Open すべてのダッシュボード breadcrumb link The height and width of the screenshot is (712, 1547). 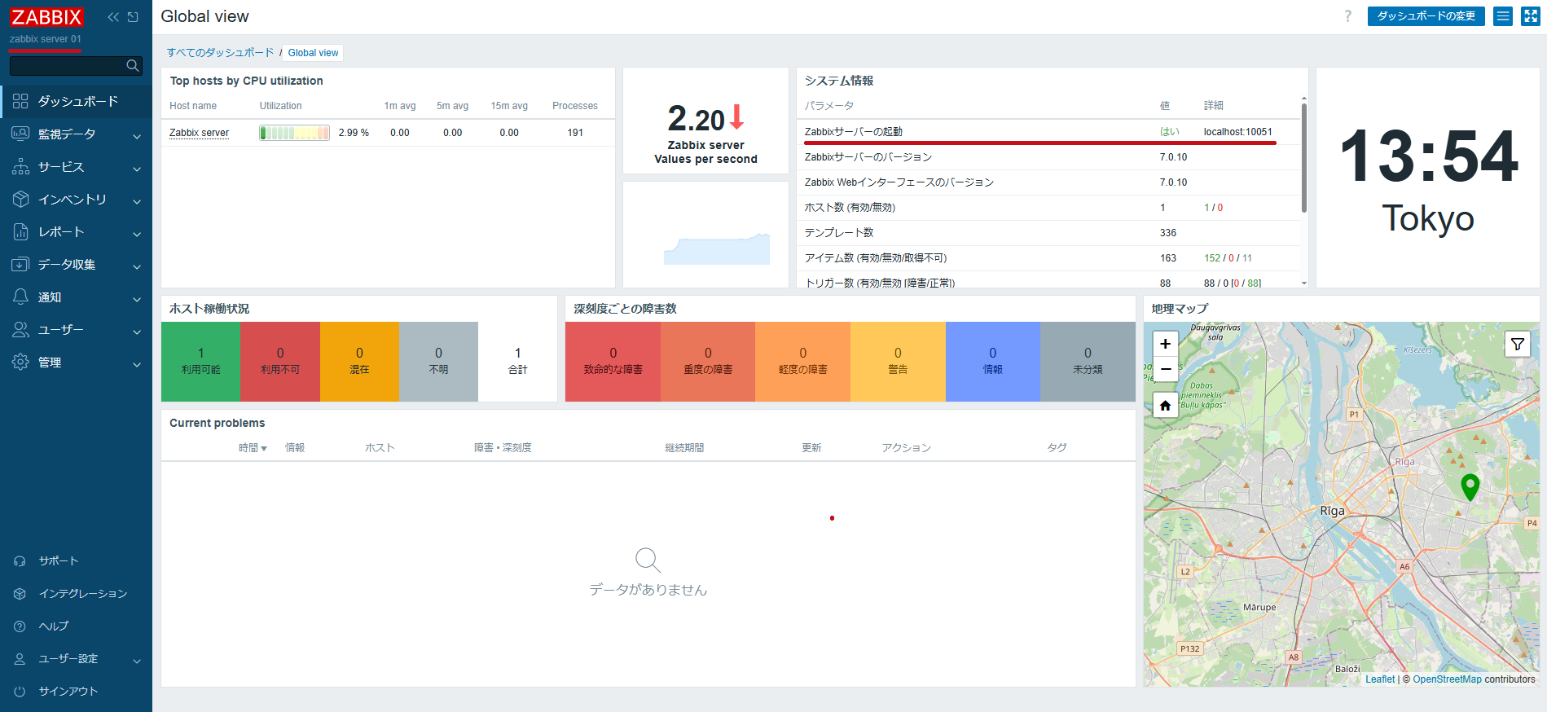click(221, 53)
